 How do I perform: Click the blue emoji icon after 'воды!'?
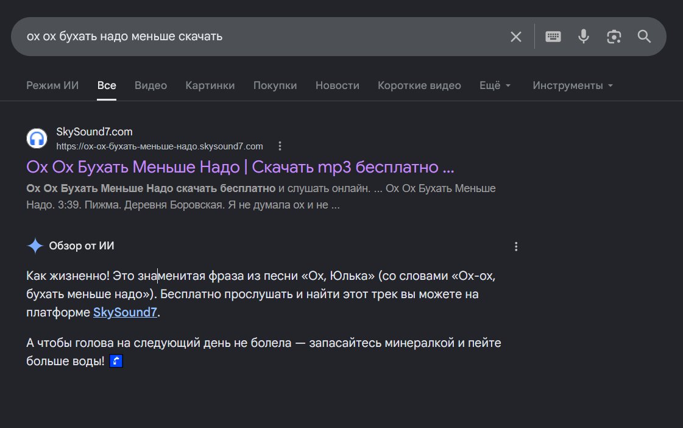[x=116, y=362]
